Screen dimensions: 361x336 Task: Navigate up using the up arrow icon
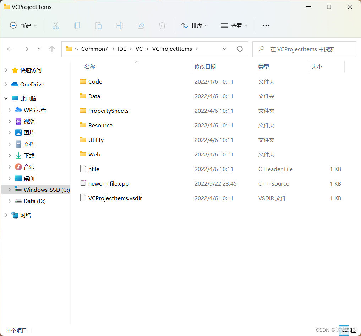point(52,49)
